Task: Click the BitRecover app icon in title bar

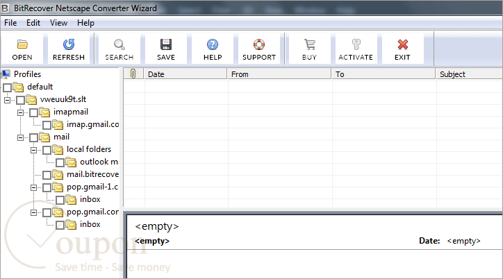Action: pos(5,8)
